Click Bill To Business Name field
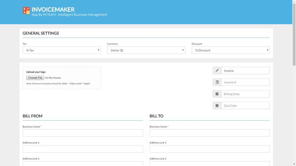296x166 pixels. point(210,133)
